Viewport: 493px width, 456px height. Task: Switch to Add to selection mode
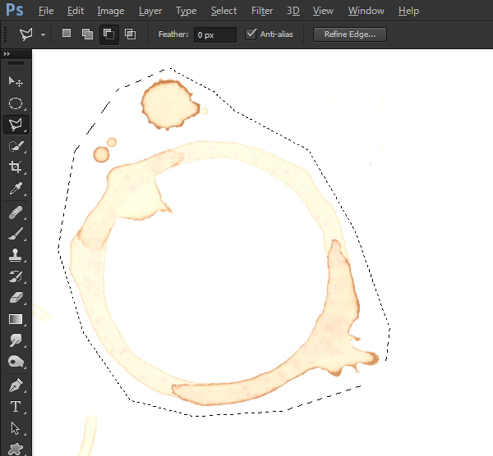coord(87,34)
